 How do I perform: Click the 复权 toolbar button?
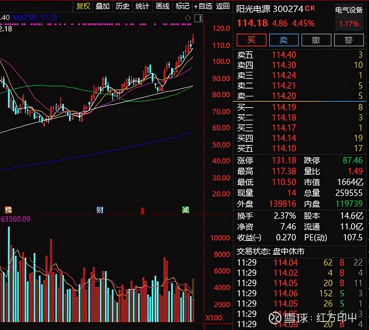tap(83, 6)
